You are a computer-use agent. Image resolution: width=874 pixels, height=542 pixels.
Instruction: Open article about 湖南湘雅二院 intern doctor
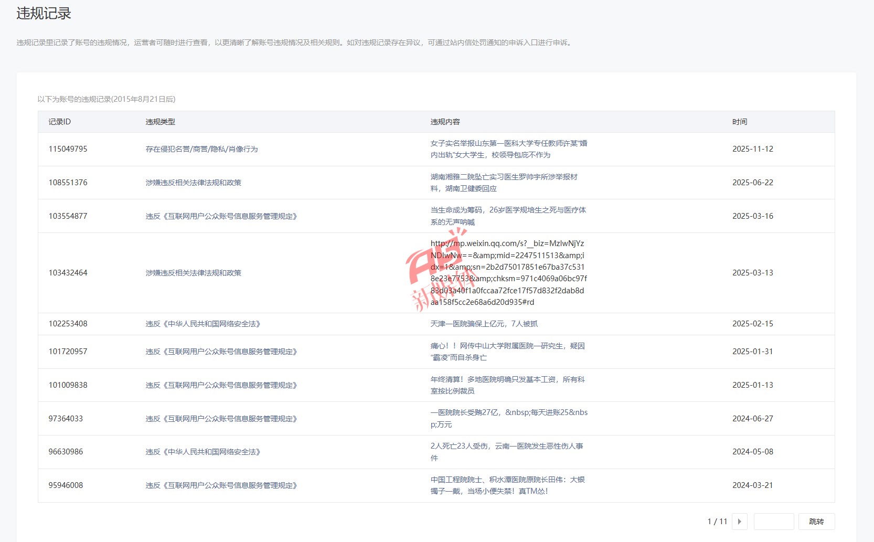504,183
